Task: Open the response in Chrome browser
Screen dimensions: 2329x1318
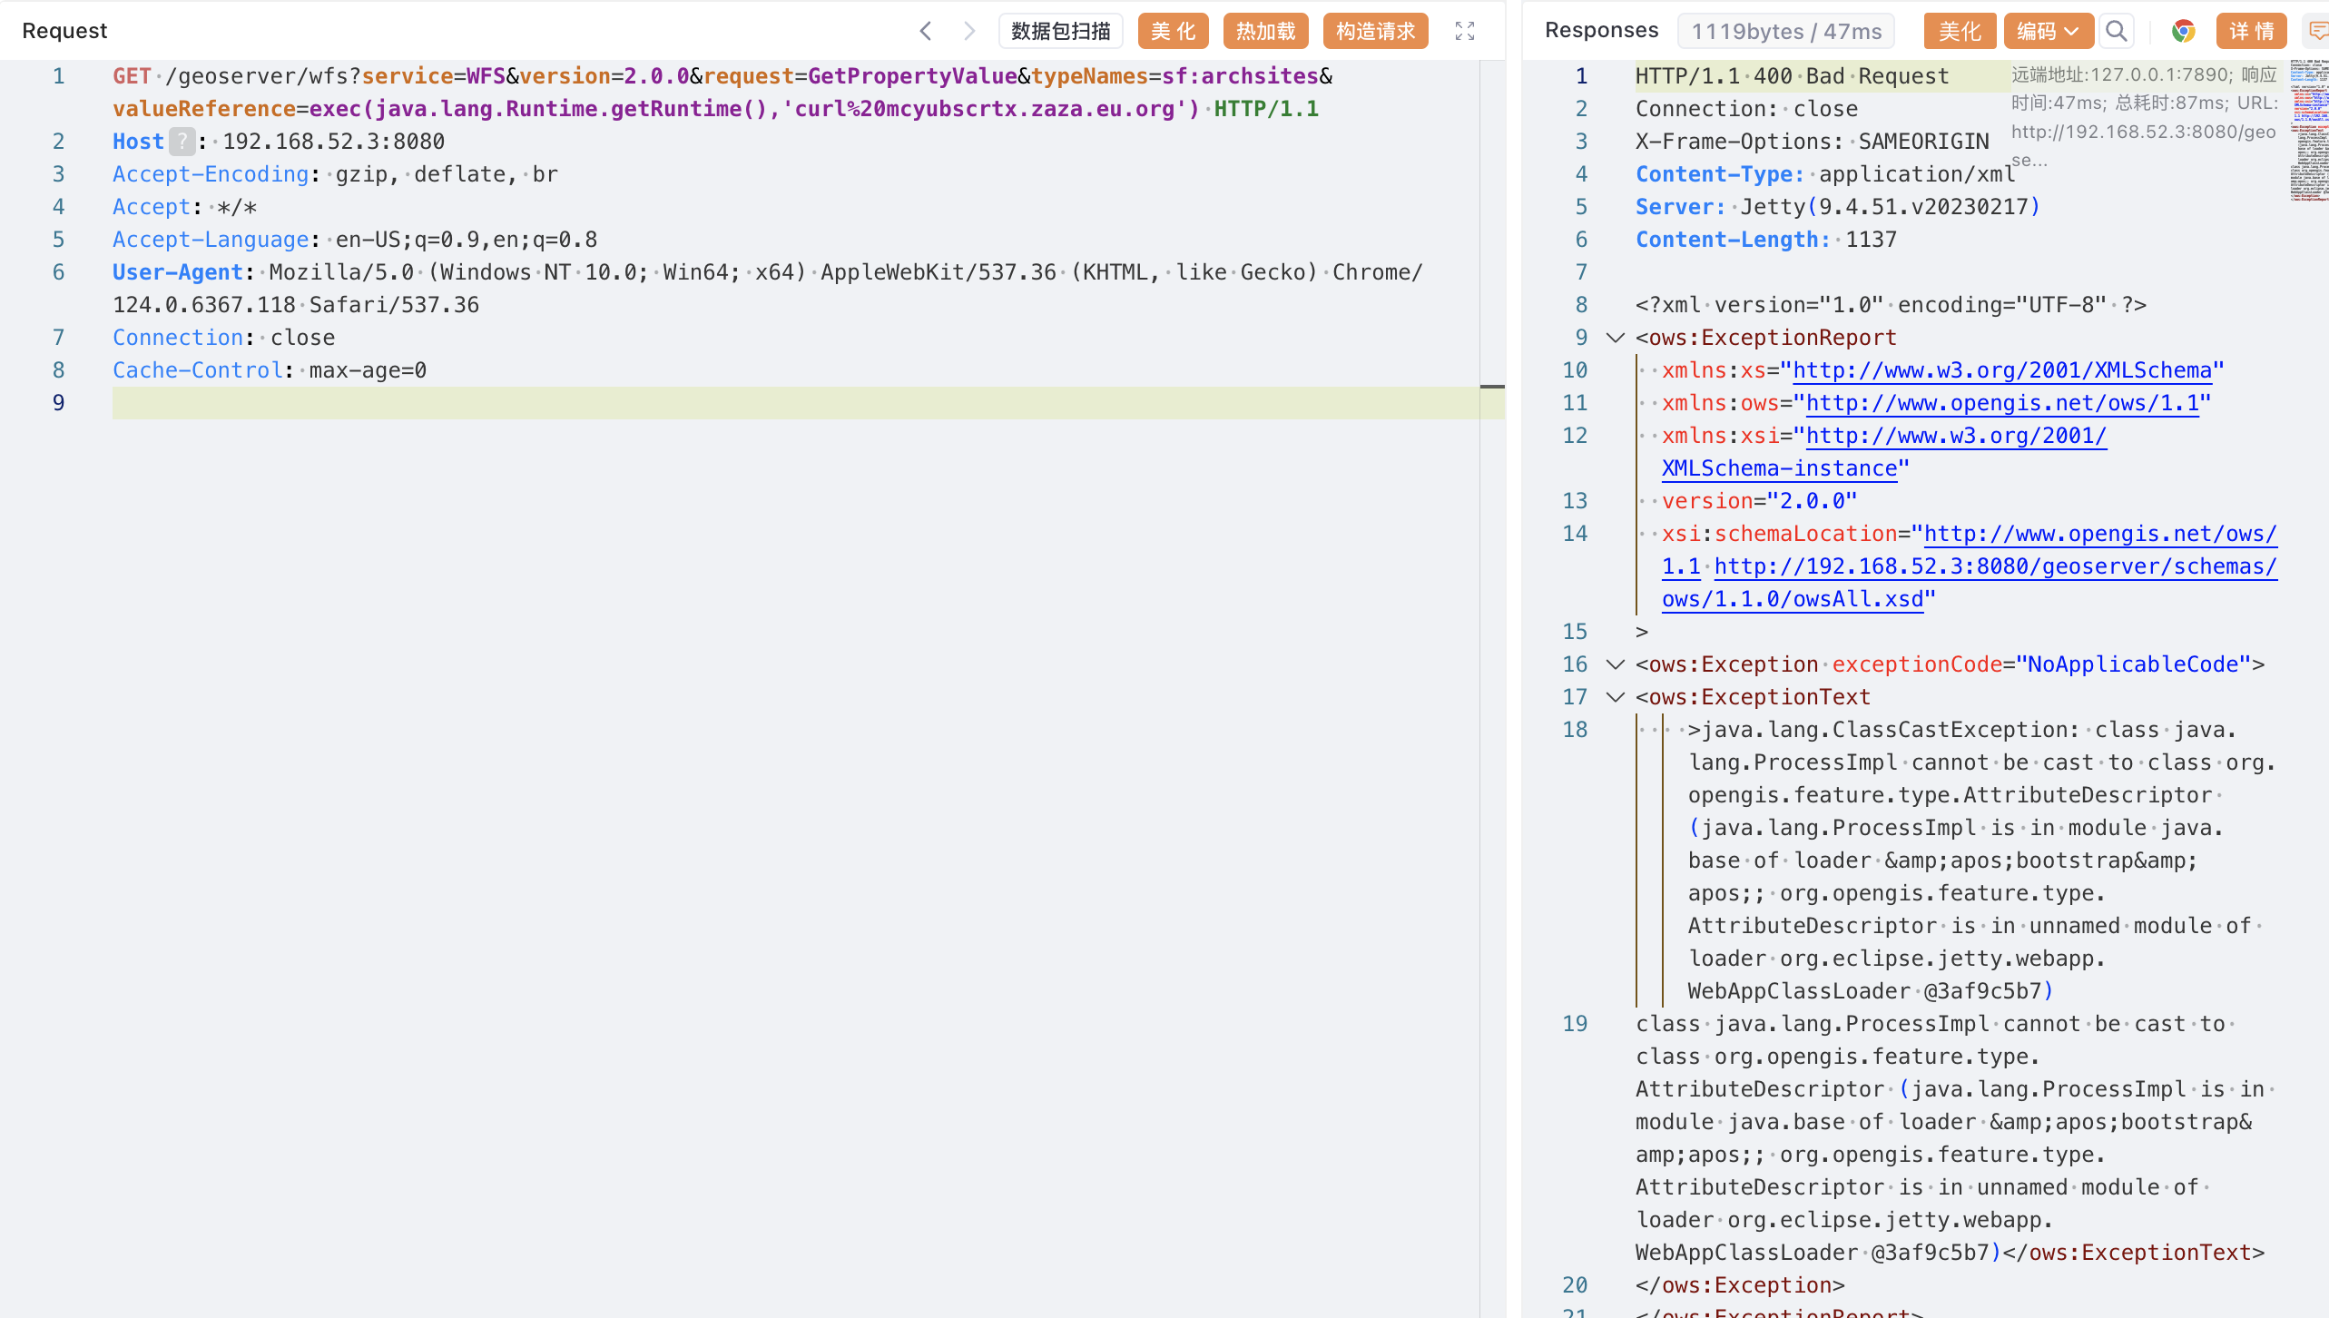Action: tap(2183, 31)
